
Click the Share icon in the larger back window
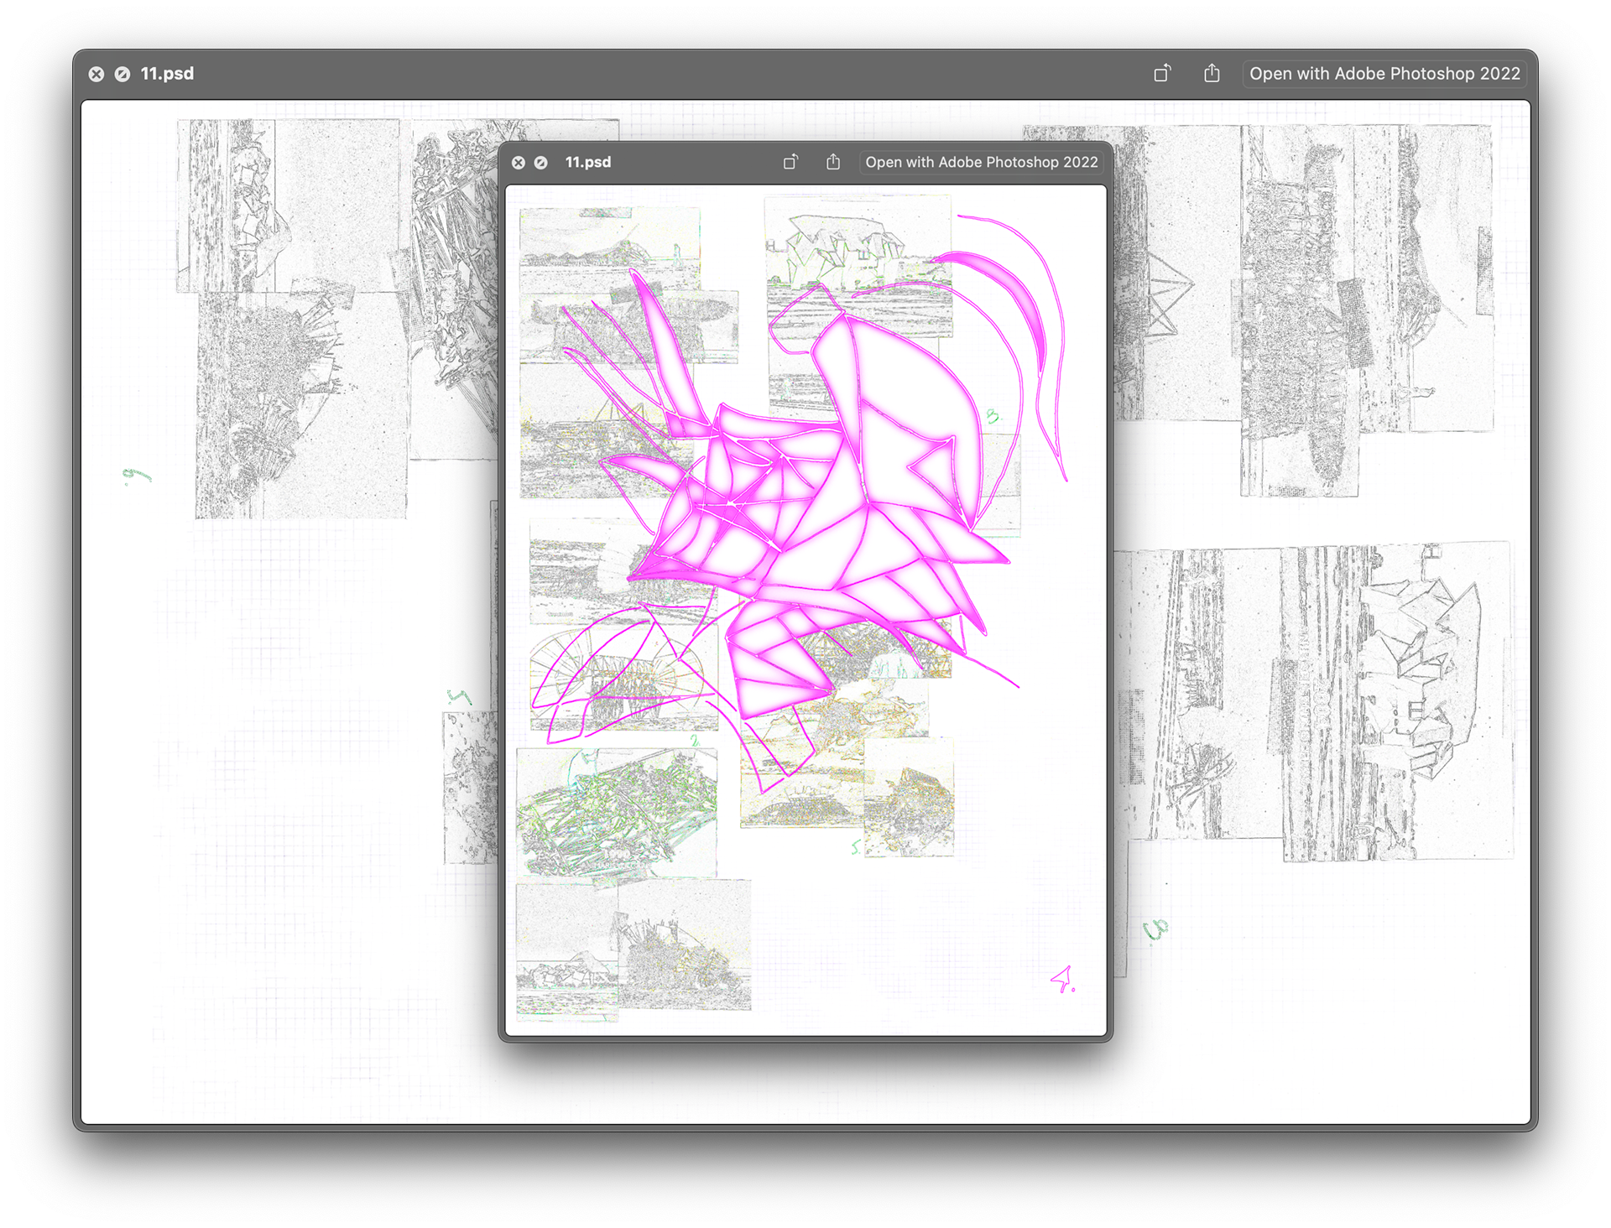(1212, 74)
